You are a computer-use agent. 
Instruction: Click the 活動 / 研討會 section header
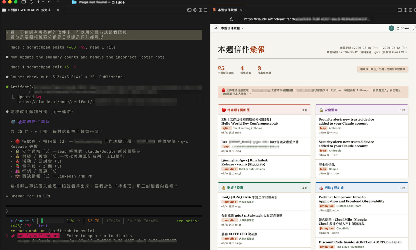(362, 188)
